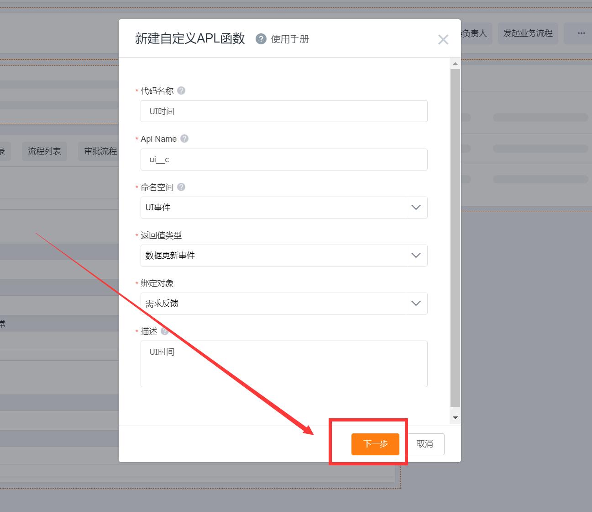Close the 新建自定义APL函数 dialog

click(x=443, y=39)
